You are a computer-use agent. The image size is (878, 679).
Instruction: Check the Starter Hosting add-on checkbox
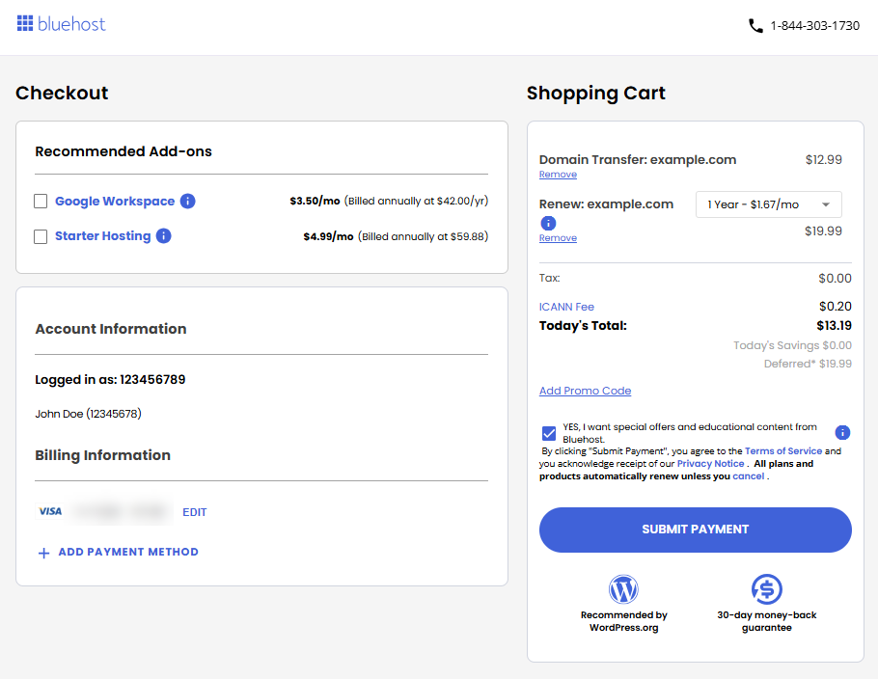pos(41,237)
